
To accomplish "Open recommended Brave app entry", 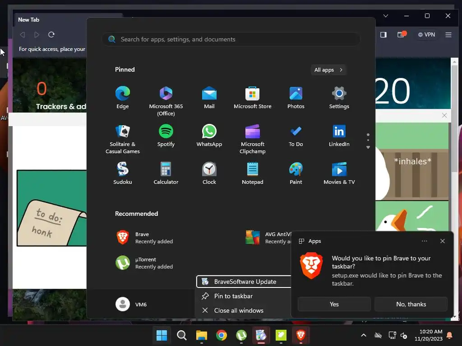I will [x=144, y=238].
